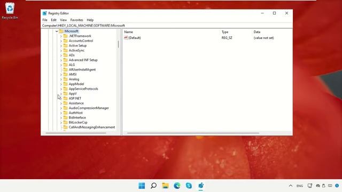This screenshot has width=342, height=192.
Task: Expand the AudioCompressionManager key
Action: point(61,108)
